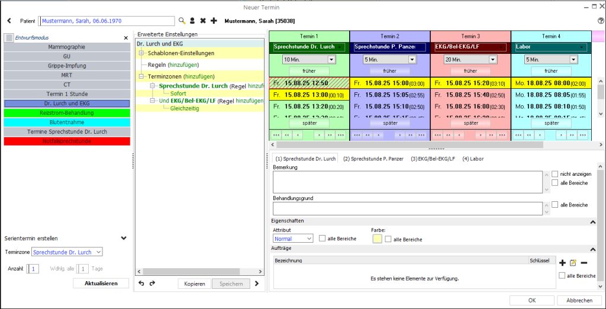The image size is (606, 309).
Task: Open the 10 Min. duration dropdown
Action: pyautogui.click(x=331, y=60)
